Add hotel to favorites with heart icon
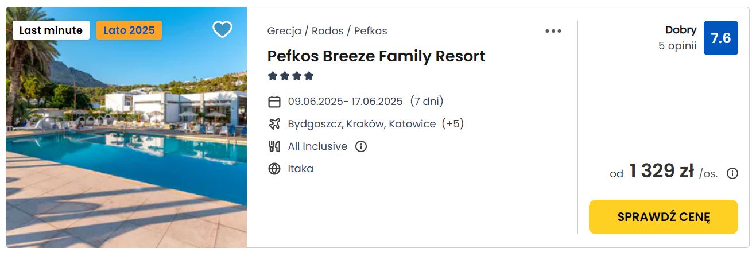The width and height of the screenshot is (756, 256). pyautogui.click(x=222, y=29)
